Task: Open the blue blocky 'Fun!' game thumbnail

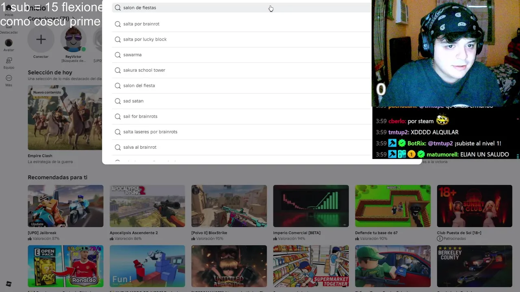Action: pos(147,266)
